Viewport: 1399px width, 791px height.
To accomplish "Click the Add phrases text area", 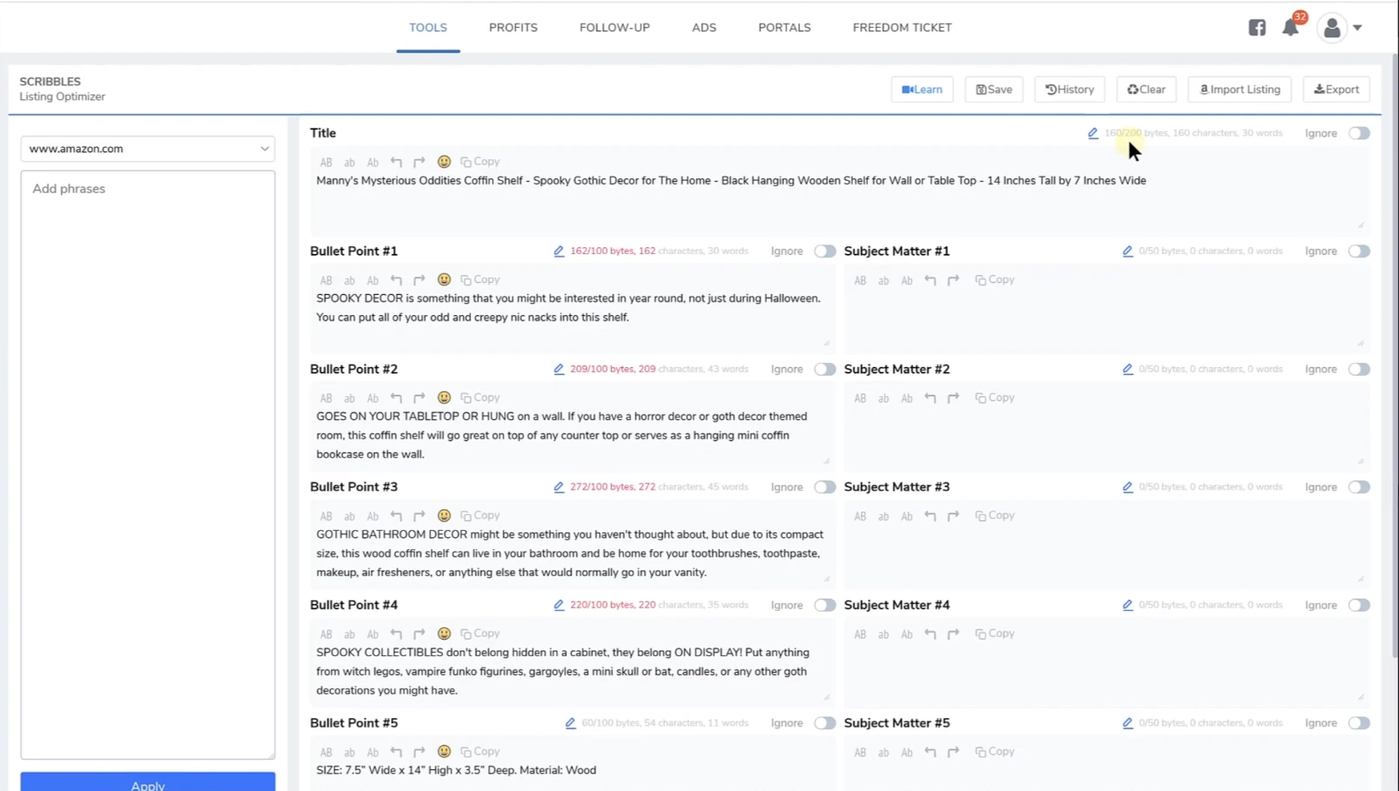I will (148, 461).
